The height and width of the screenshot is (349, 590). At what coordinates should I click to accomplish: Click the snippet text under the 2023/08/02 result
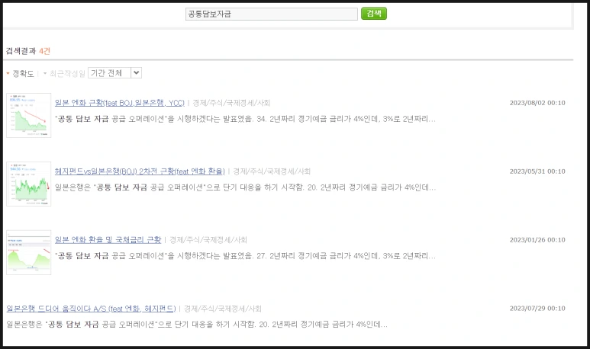pyautogui.click(x=245, y=119)
